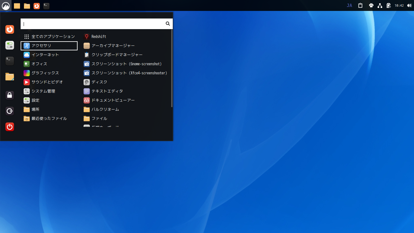Screen dimensions: 414x233
Task: Open the open-folder file manager launcher in the top panel
Action: [27, 6]
